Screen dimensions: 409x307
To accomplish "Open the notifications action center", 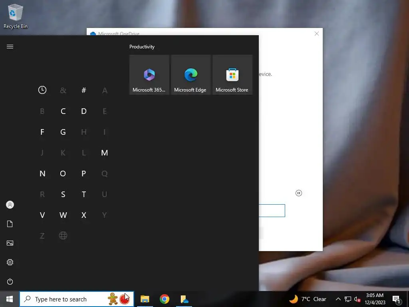I will (x=396, y=299).
